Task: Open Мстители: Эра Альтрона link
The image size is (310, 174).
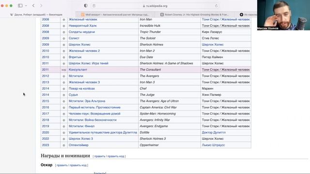Action: click(x=87, y=101)
